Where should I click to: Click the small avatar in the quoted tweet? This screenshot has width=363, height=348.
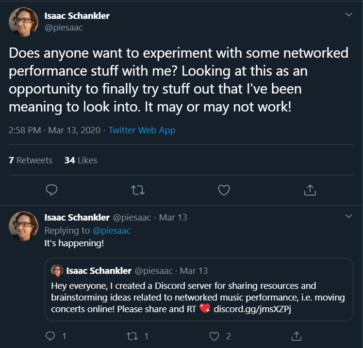57,270
